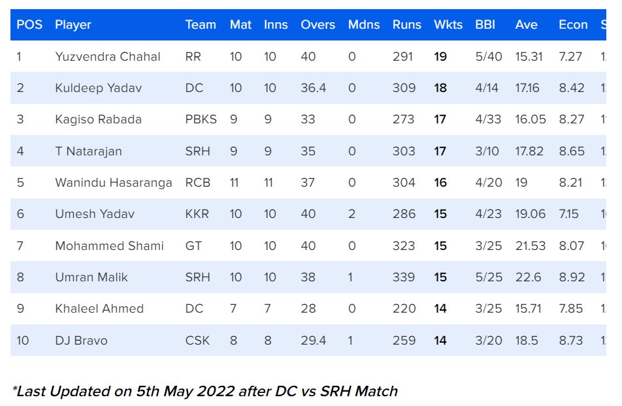Viewport: 622px width, 406px height.
Task: Select DJ Bravo in the table
Action: point(81,341)
